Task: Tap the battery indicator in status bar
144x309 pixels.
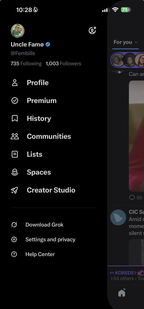Action: coord(126,10)
